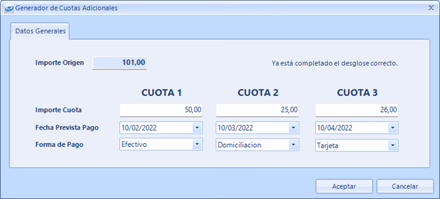Click the desglose correcto status message
The height and width of the screenshot is (199, 440).
coord(335,63)
